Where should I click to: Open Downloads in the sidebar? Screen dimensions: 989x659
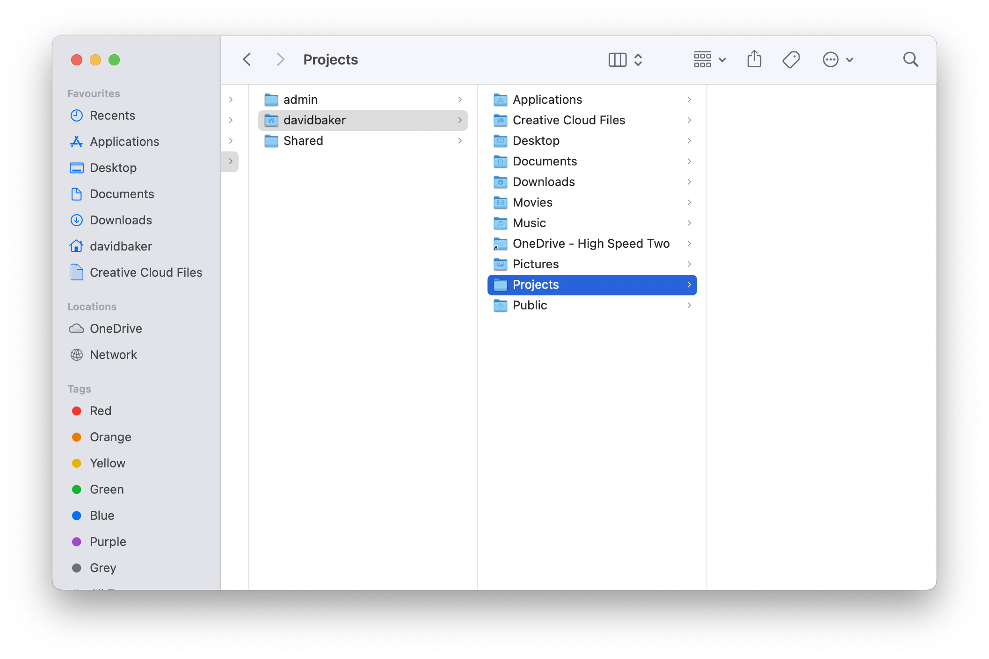(121, 220)
